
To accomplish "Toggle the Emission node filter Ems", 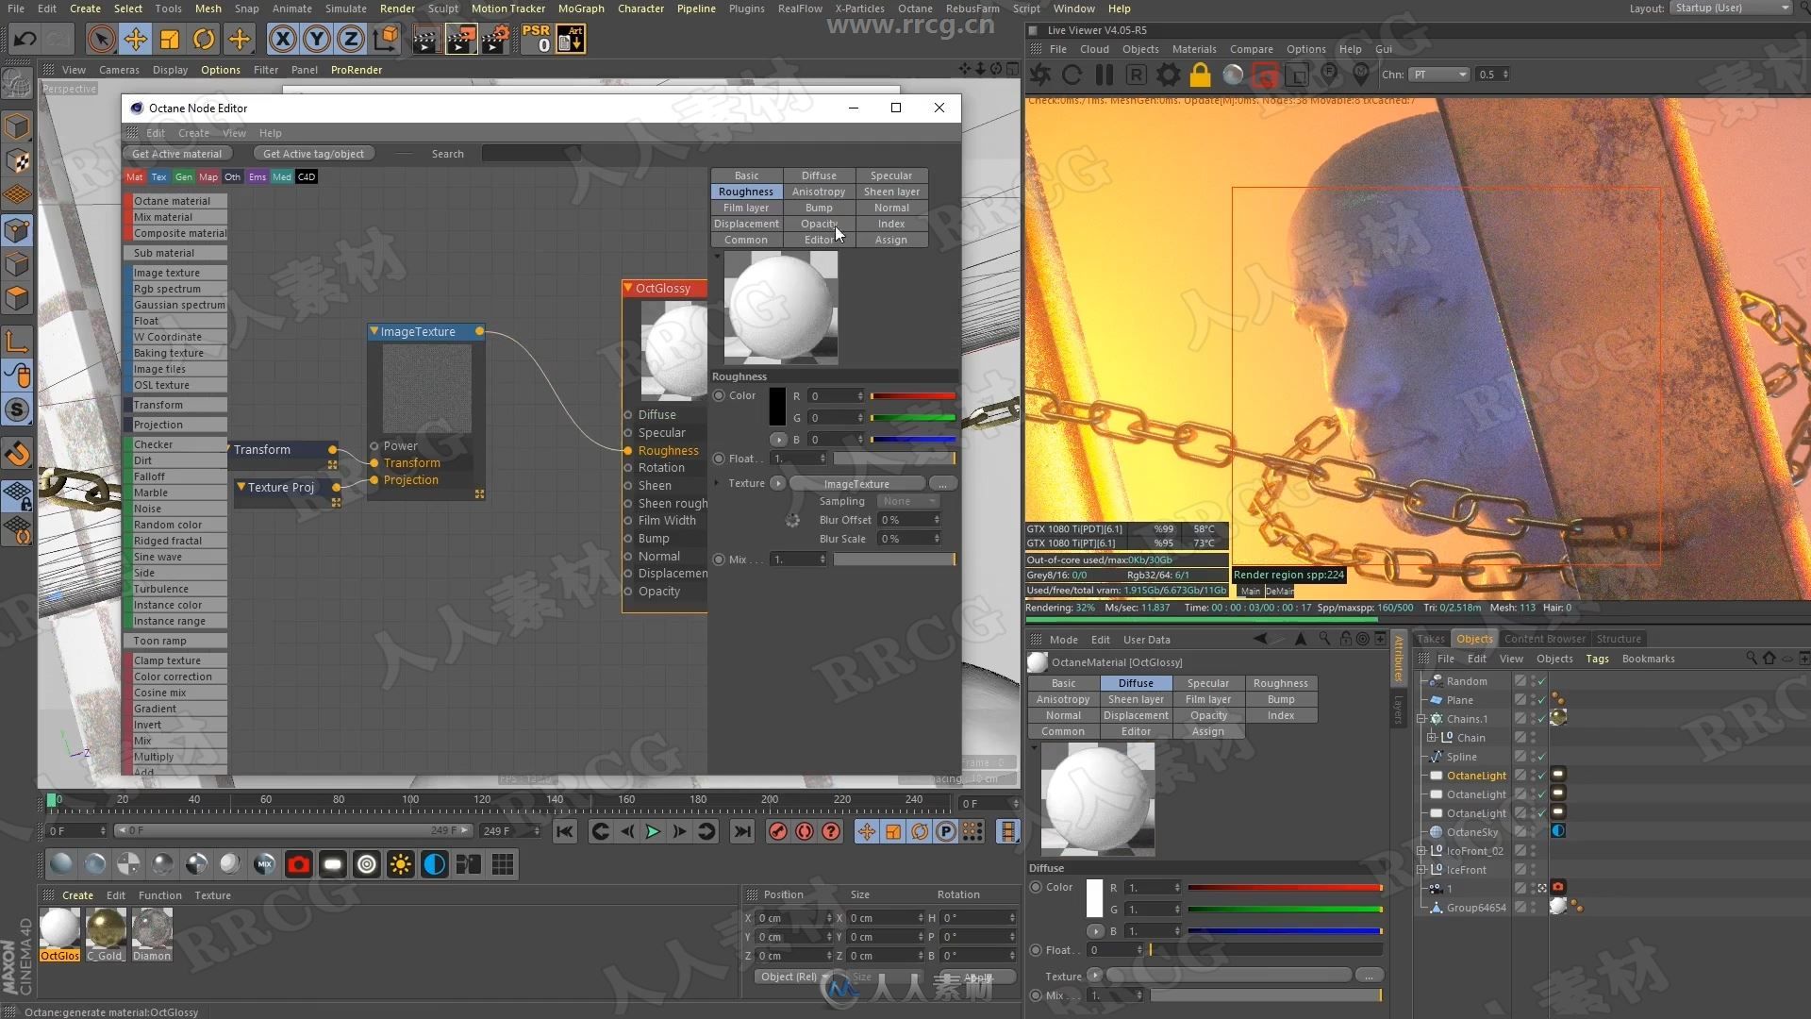I will [x=257, y=176].
